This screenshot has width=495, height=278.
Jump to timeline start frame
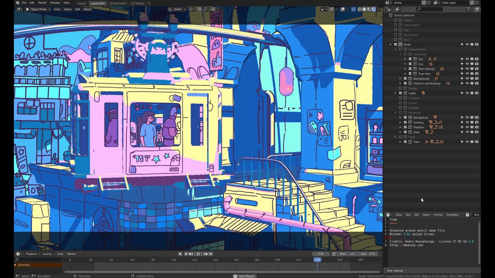tap(186, 254)
